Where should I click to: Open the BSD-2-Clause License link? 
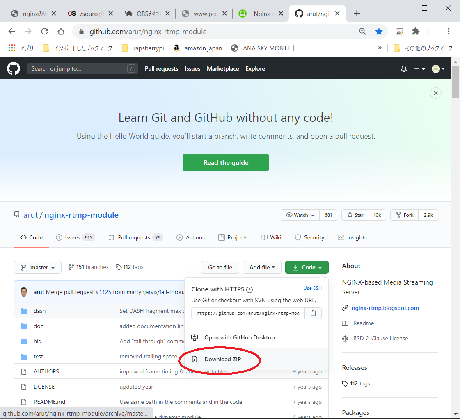pos(380,338)
